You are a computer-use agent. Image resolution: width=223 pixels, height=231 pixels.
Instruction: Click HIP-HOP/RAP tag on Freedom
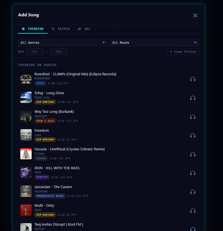point(45,140)
